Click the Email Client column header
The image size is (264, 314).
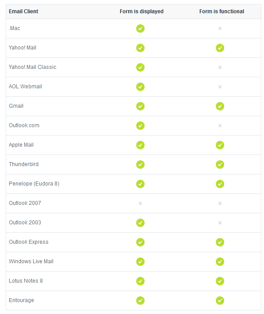(x=23, y=11)
